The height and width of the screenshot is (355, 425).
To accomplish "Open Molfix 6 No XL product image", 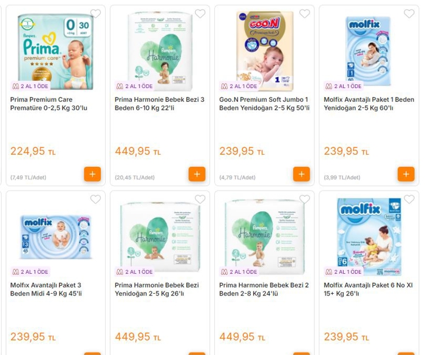I will [x=369, y=237].
